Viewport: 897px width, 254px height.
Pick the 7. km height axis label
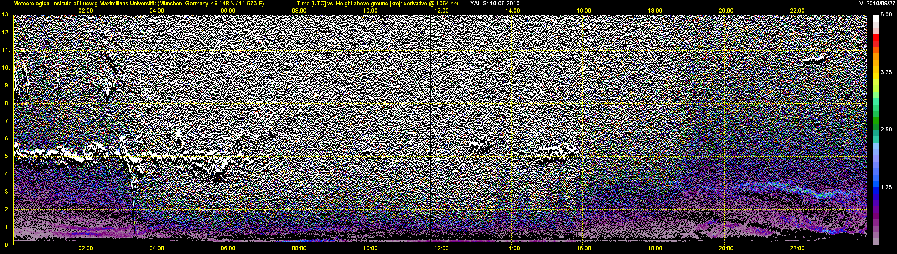tap(7, 121)
